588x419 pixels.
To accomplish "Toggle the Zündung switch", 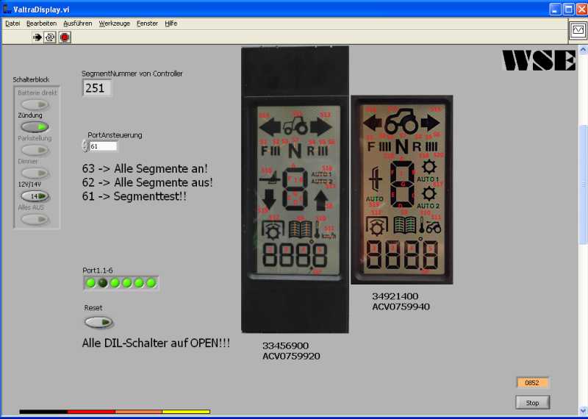I will coord(35,126).
